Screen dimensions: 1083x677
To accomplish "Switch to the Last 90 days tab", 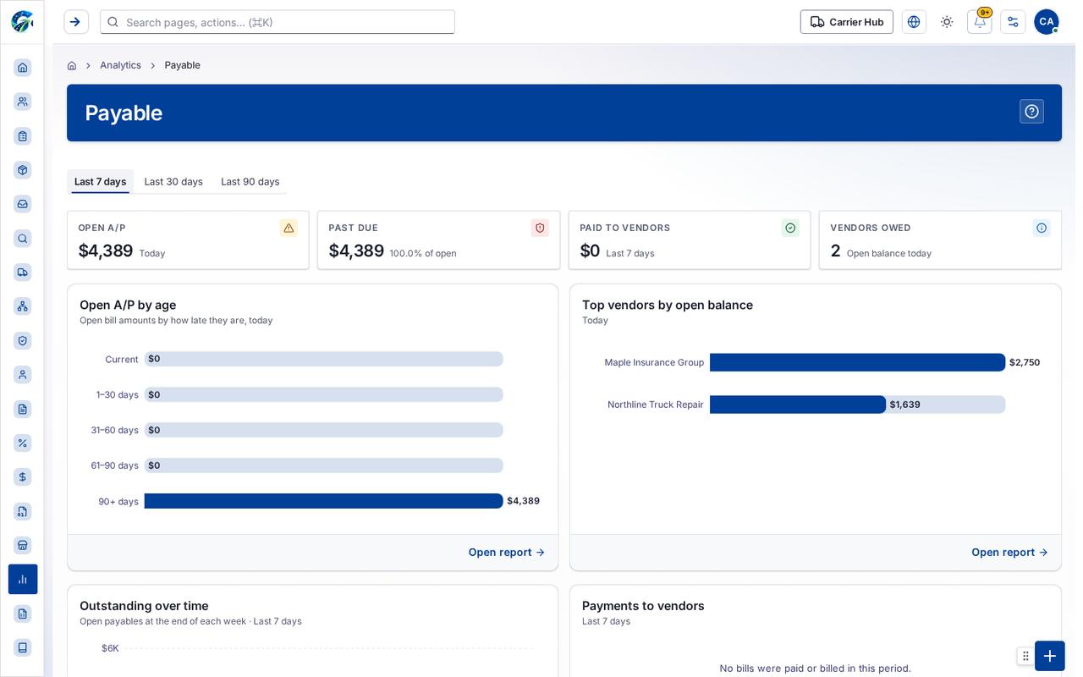I will 250,182.
